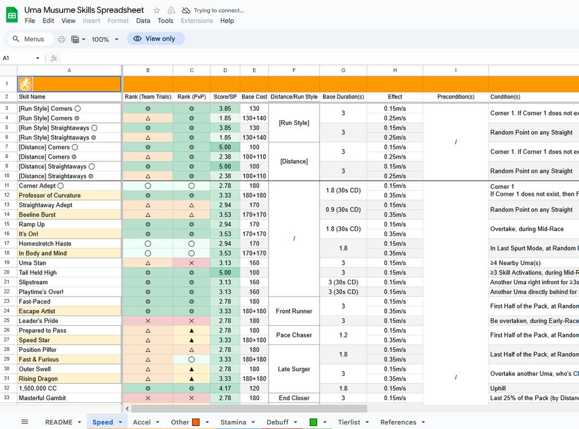Expand the filter views dropdown arrow

[x=84, y=39]
